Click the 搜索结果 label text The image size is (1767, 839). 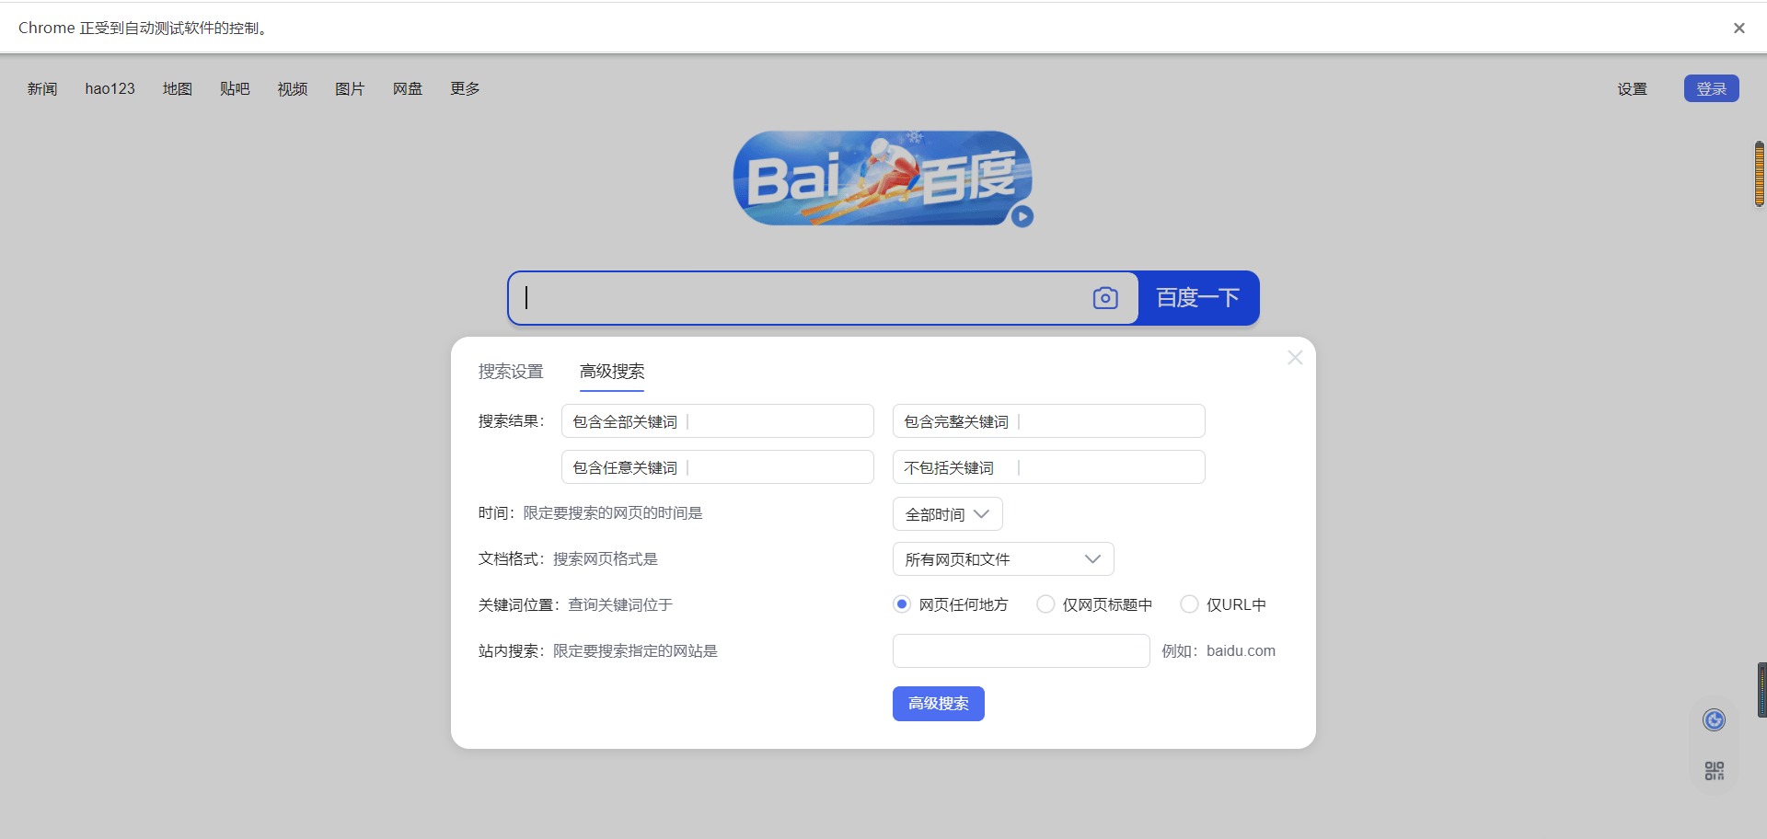511,421
